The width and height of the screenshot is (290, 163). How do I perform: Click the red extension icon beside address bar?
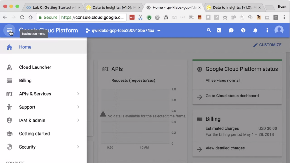tap(132, 17)
